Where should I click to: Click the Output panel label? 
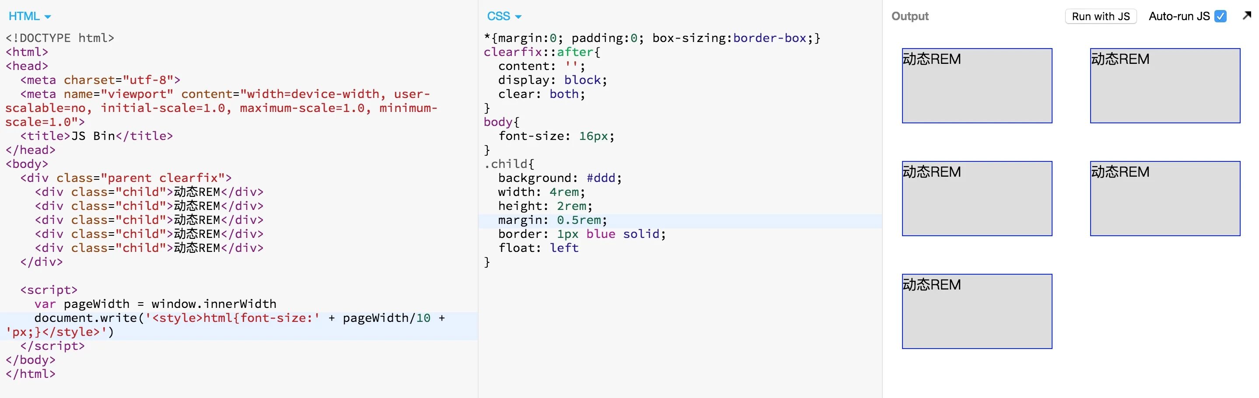(909, 16)
